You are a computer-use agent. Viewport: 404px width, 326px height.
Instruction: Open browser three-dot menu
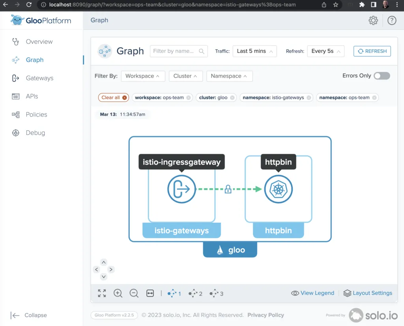[397, 5]
